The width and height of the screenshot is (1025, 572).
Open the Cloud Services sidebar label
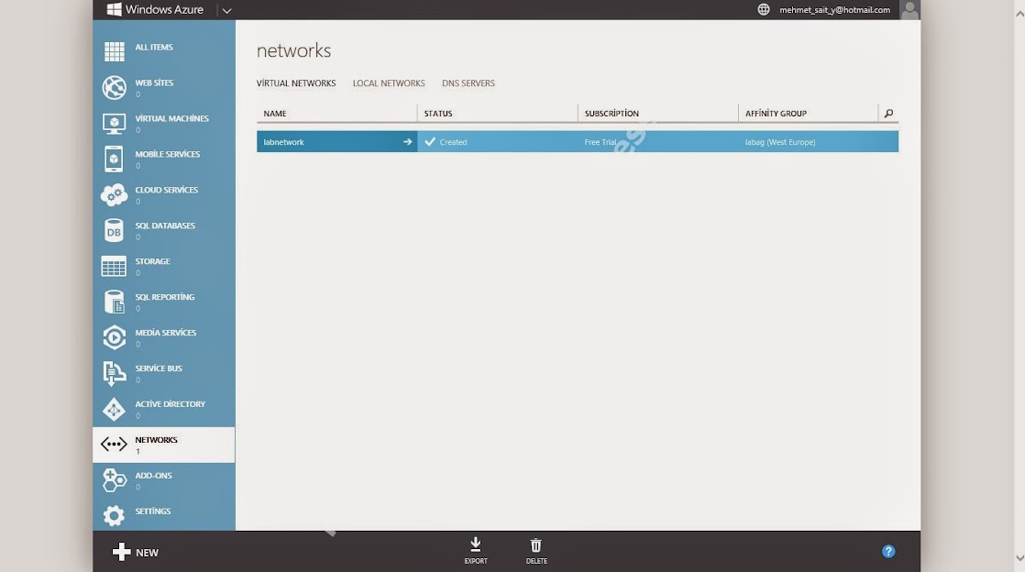pos(167,190)
